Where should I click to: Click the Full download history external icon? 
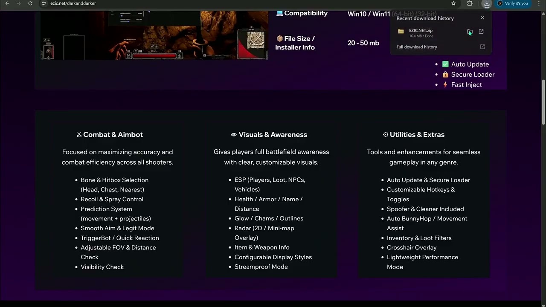tap(482, 47)
